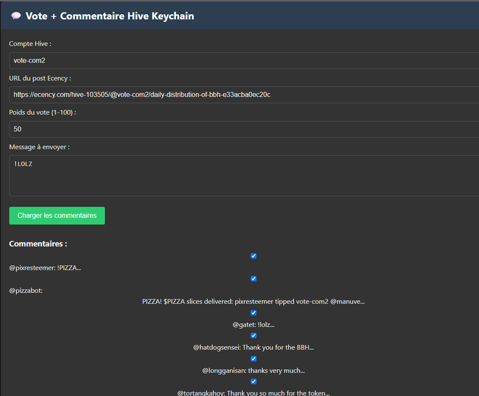
Task: Toggle checkbox above @hatdogsensei comment
Action: coord(254,336)
